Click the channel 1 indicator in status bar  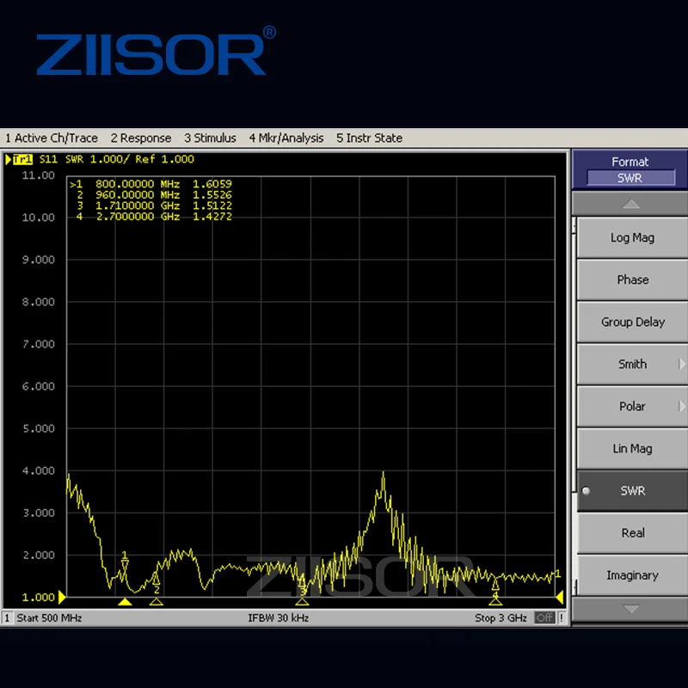(x=7, y=617)
